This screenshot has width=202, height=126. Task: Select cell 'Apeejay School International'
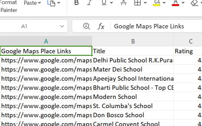[133, 78]
